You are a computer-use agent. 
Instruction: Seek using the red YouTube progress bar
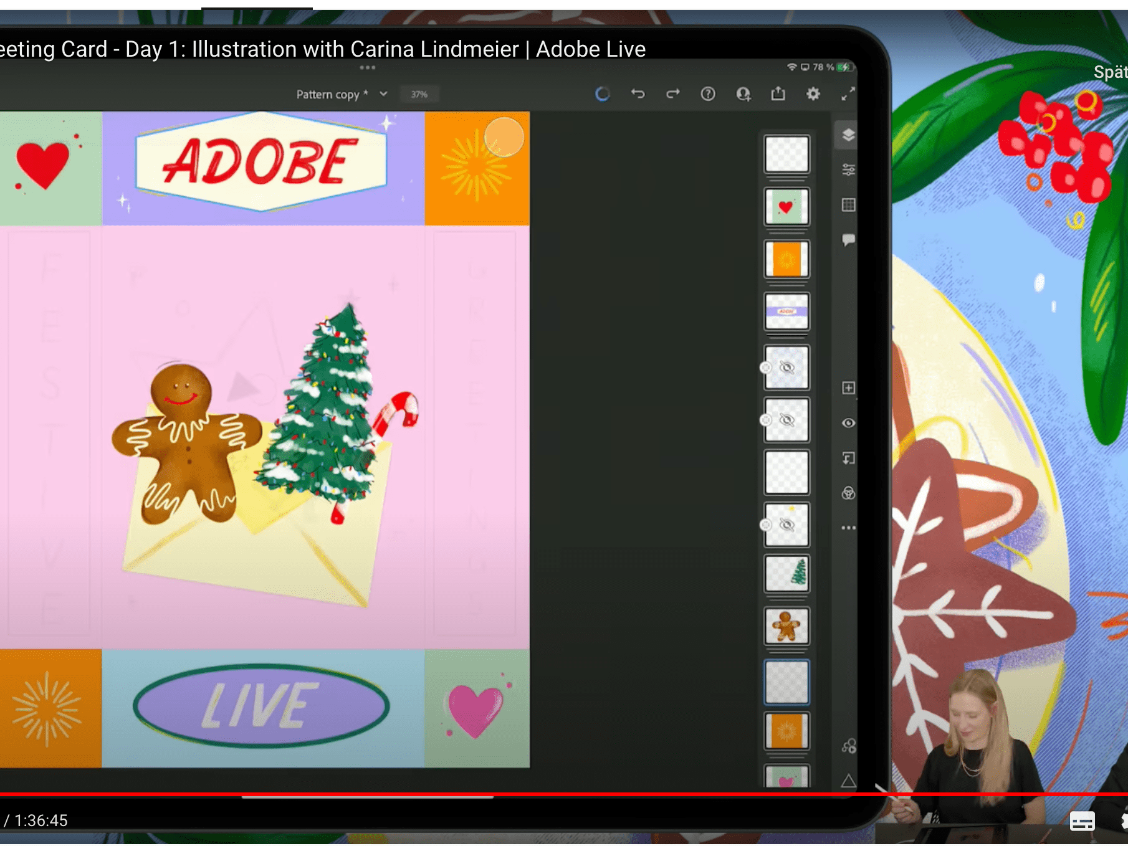coord(564,794)
